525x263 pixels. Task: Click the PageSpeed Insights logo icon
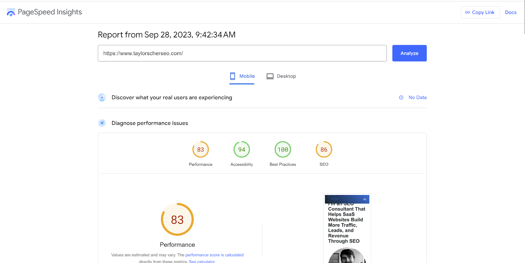pyautogui.click(x=11, y=12)
